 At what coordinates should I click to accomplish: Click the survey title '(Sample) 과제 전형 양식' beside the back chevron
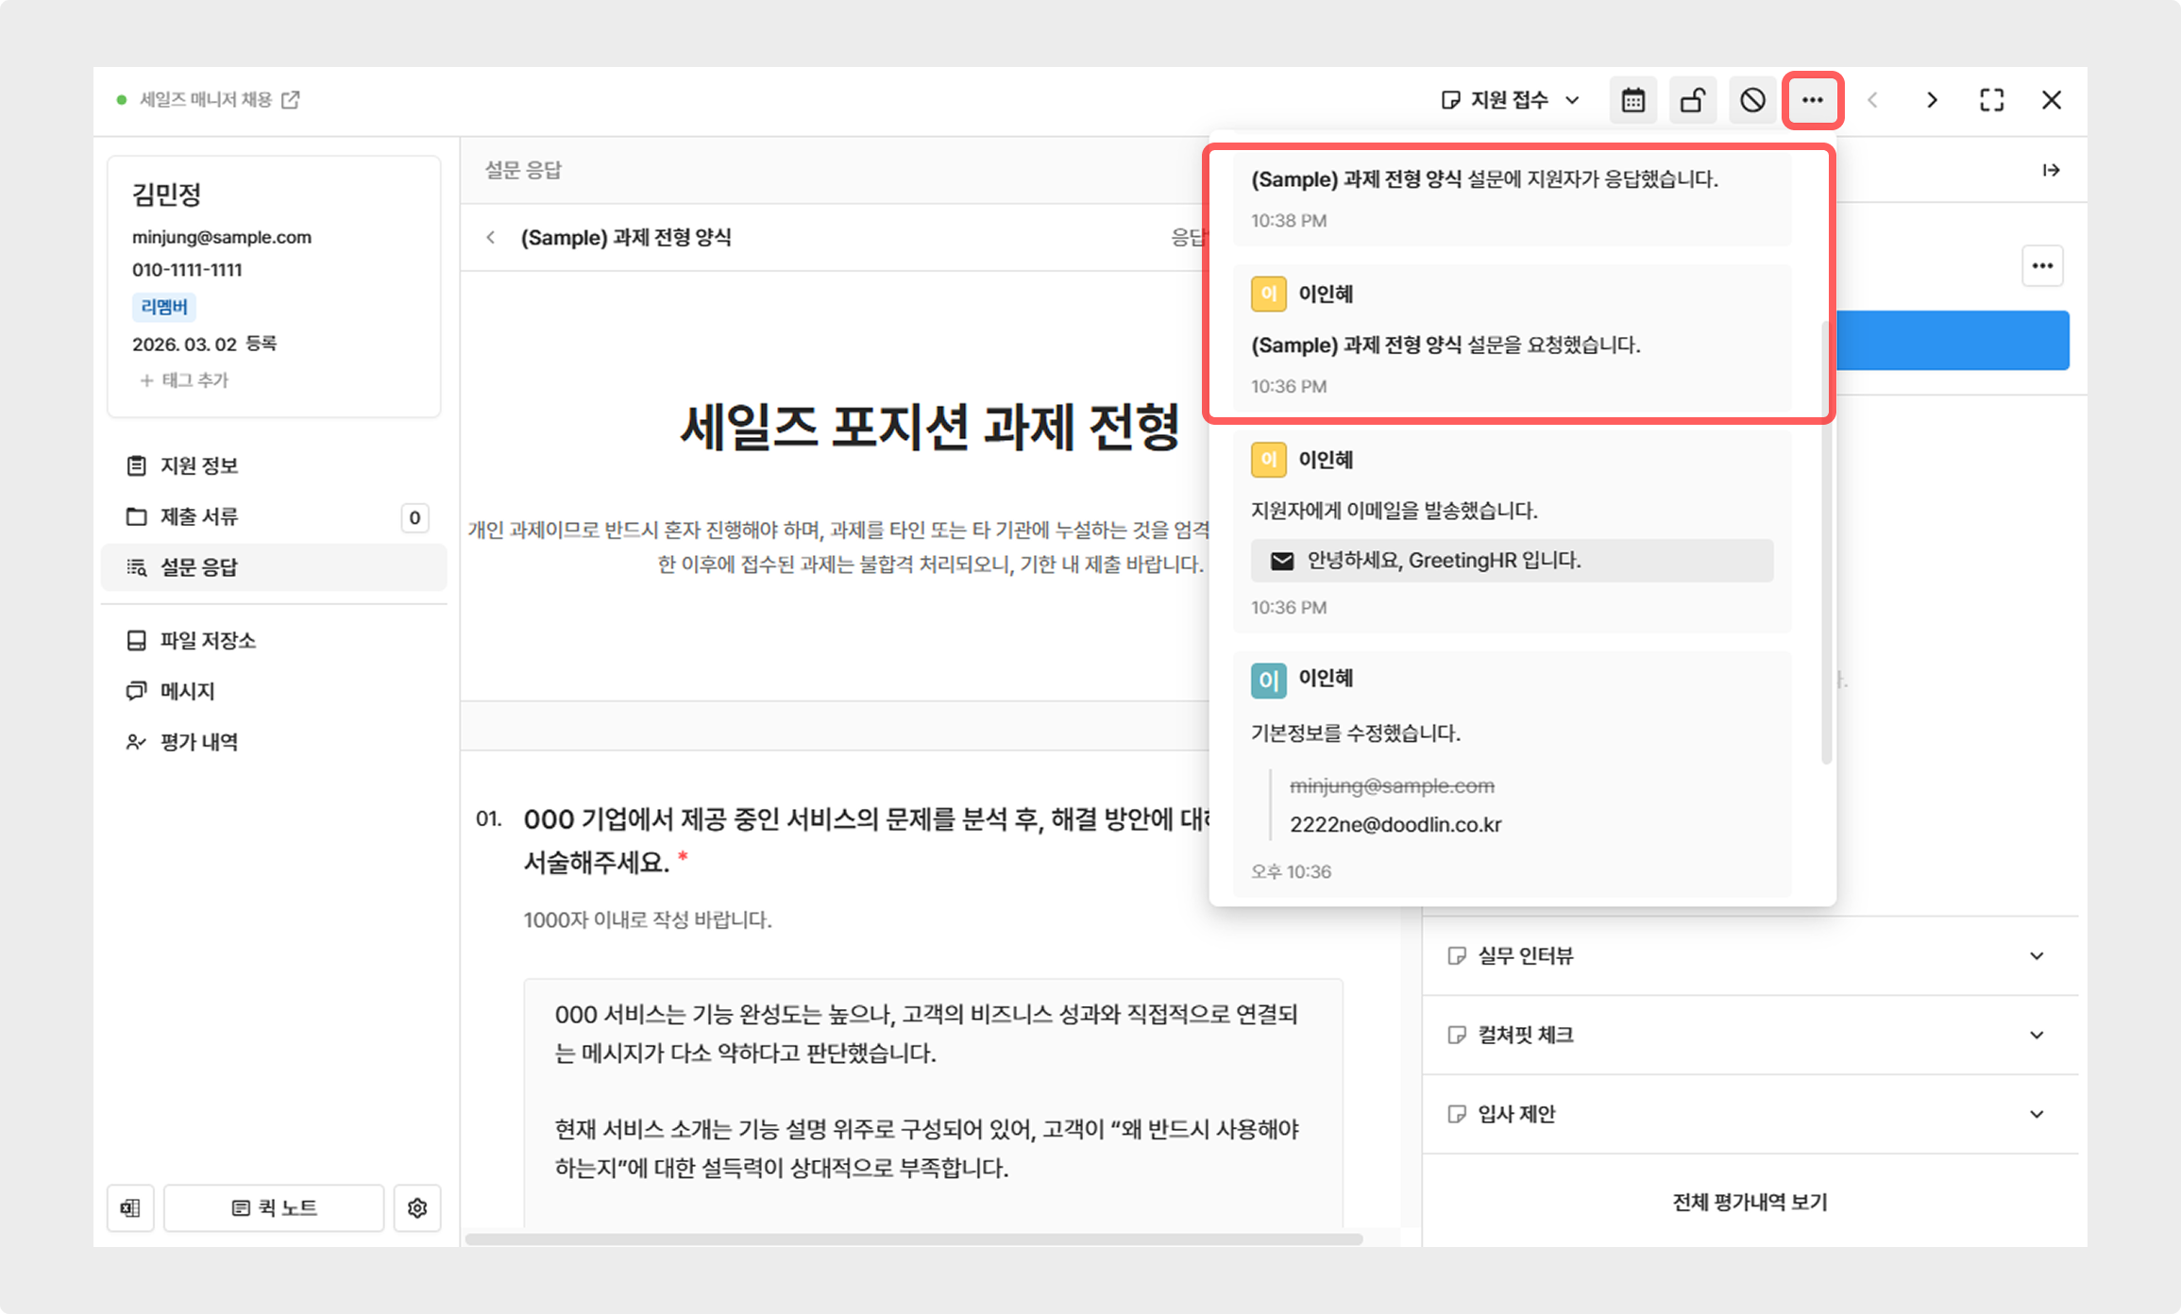click(626, 238)
